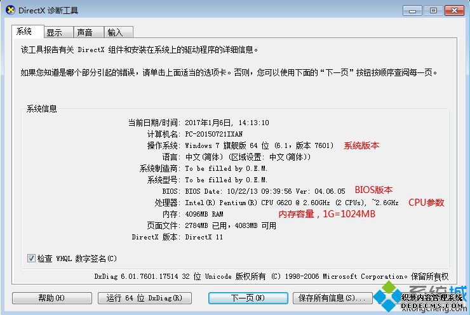Click the computer name PC-20150721IXAN

pyautogui.click(x=213, y=134)
